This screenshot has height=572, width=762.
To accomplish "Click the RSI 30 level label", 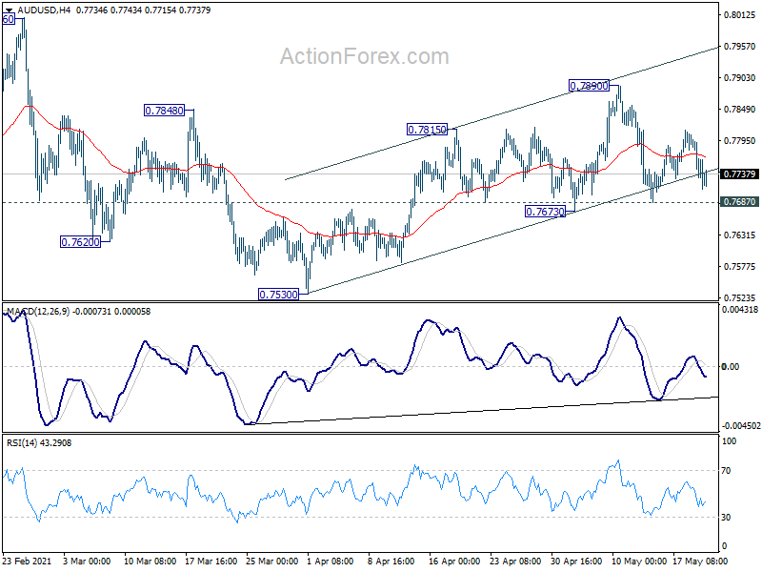I will pyautogui.click(x=726, y=518).
